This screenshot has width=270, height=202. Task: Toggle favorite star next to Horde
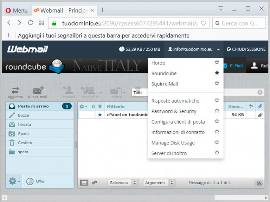(x=217, y=63)
